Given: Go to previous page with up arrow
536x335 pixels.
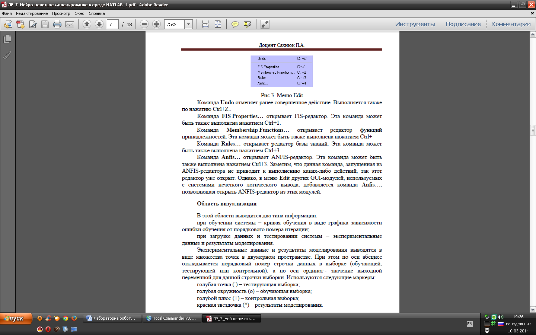Looking at the screenshot, I should point(87,24).
